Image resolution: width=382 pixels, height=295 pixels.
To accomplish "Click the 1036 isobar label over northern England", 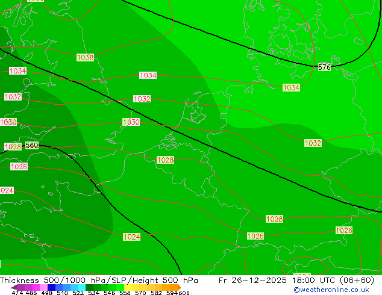I will [85, 57].
